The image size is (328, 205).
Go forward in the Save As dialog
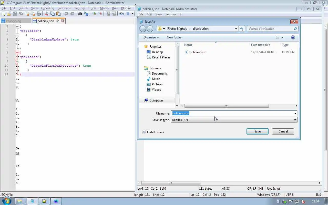pyautogui.click(x=150, y=29)
